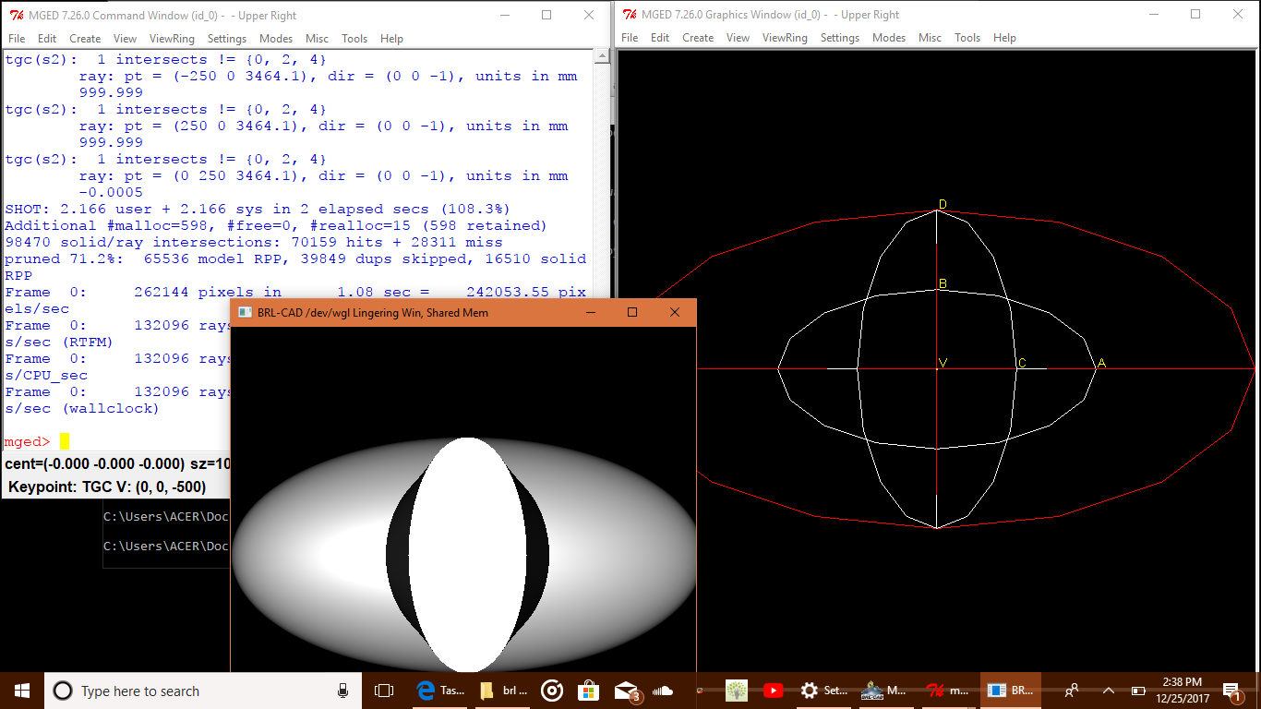Open File menu in Graphics Window

[x=630, y=38]
